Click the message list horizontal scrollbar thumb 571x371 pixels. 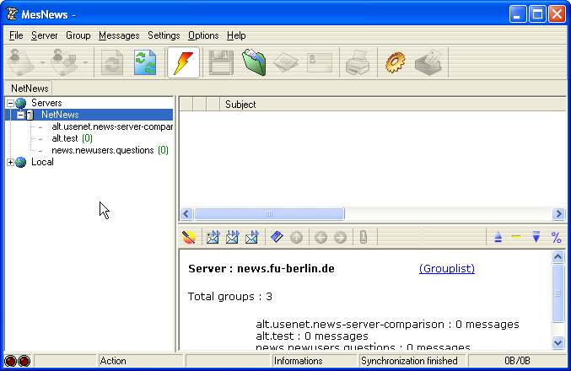point(268,214)
